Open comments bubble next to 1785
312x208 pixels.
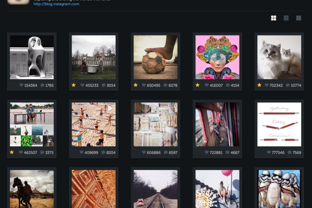[42, 85]
